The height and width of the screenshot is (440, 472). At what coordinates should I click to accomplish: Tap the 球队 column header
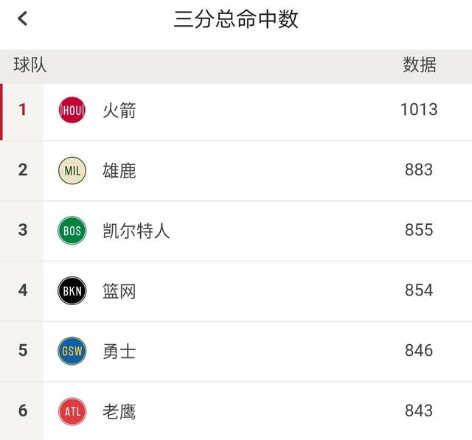pyautogui.click(x=30, y=65)
